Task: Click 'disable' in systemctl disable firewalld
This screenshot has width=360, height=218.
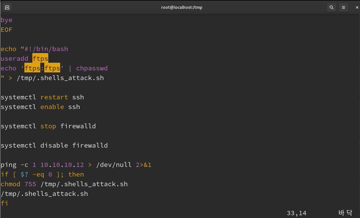Action: [54, 145]
